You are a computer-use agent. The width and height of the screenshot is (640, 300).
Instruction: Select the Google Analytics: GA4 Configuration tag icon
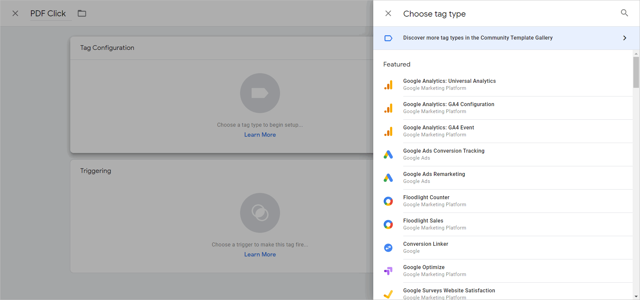coord(388,108)
